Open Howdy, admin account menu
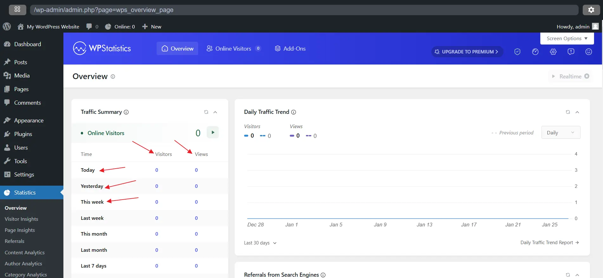The image size is (603, 278). (577, 27)
